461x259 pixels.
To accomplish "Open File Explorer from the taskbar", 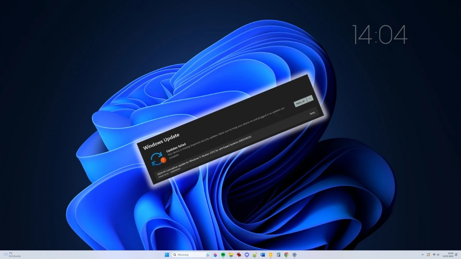I will 231,254.
